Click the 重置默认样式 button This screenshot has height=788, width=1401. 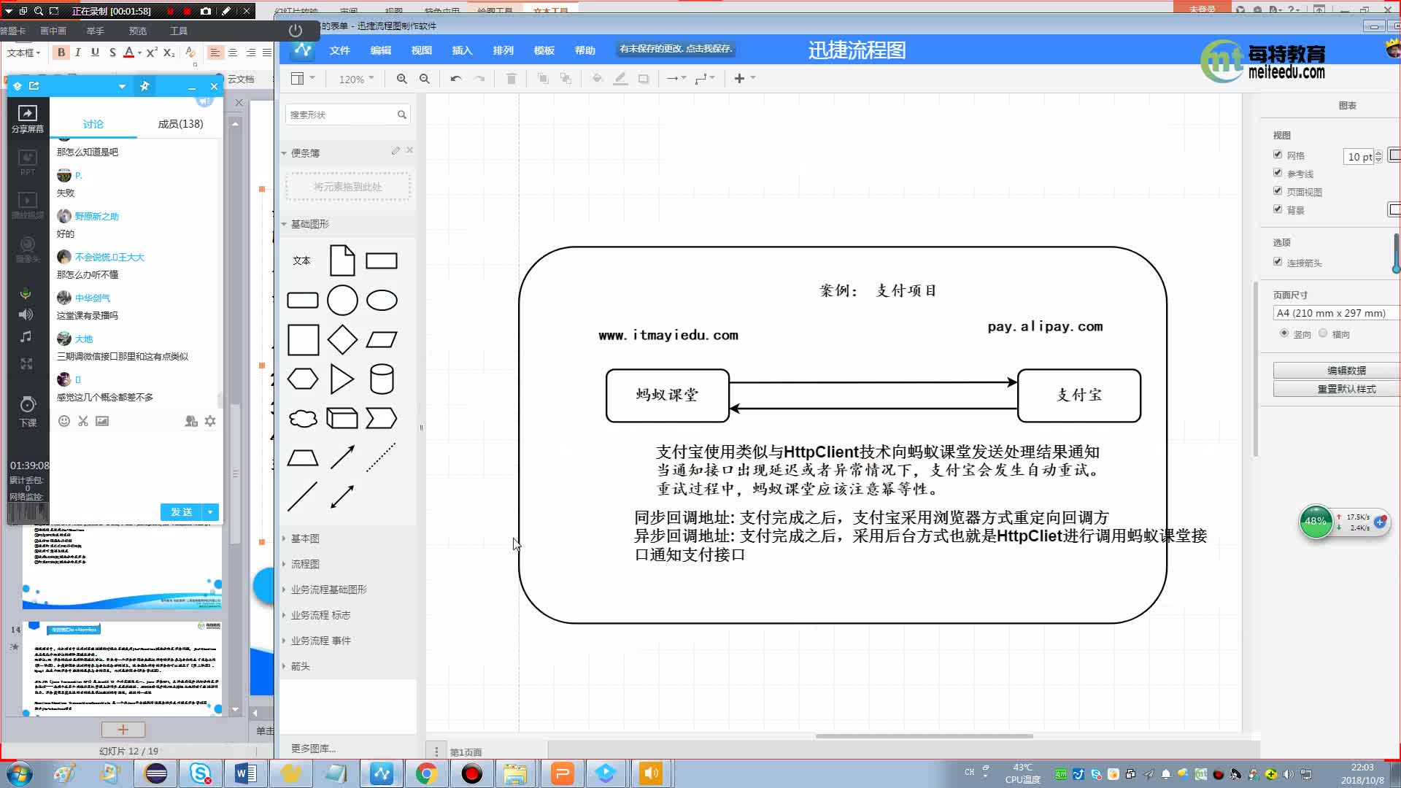click(x=1336, y=389)
